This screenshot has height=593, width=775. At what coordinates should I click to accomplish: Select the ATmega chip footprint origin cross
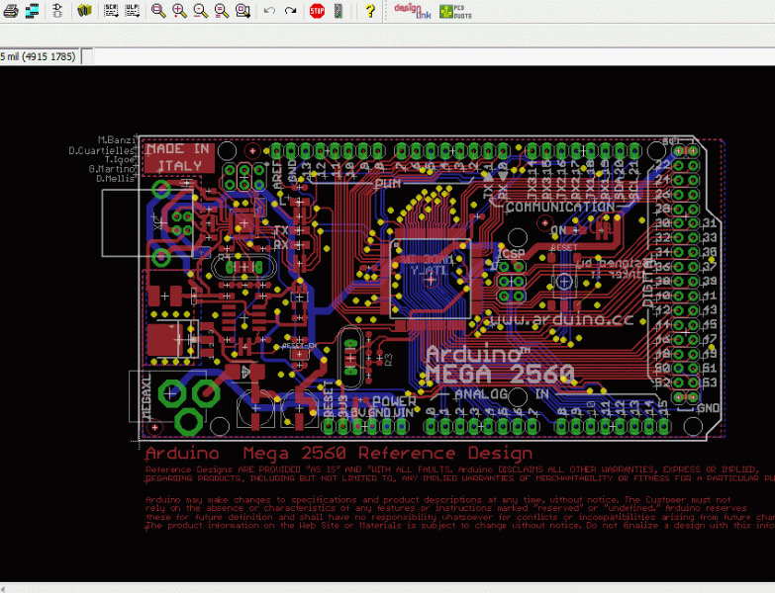(x=431, y=280)
